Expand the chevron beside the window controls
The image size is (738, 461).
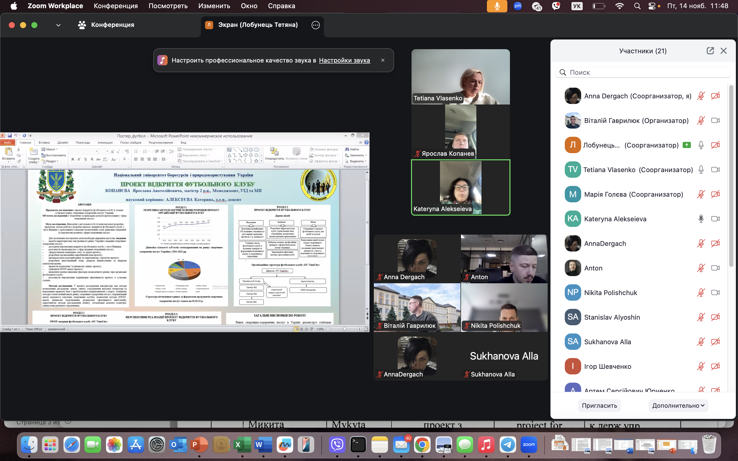58,25
